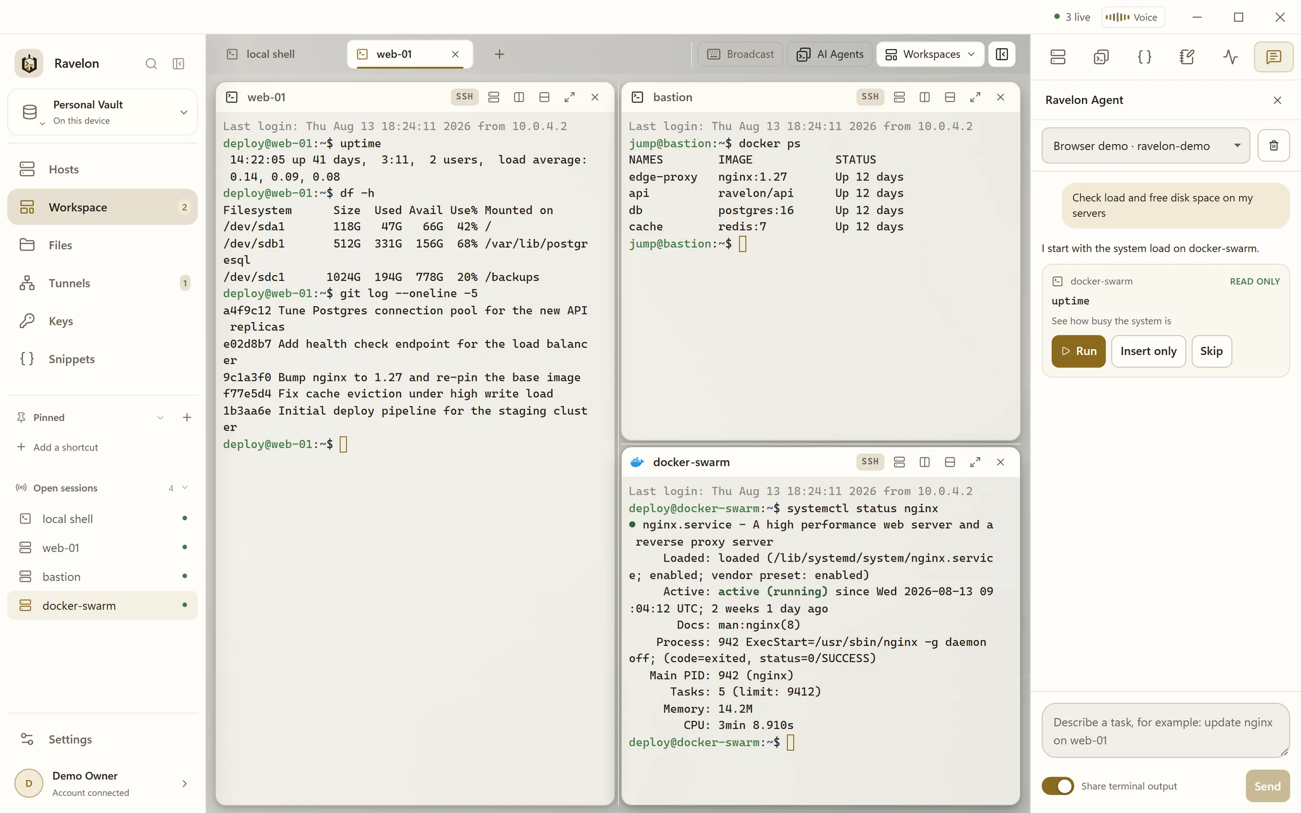1301x813 pixels.
Task: Toggle Share terminal output switch
Action: (1058, 786)
